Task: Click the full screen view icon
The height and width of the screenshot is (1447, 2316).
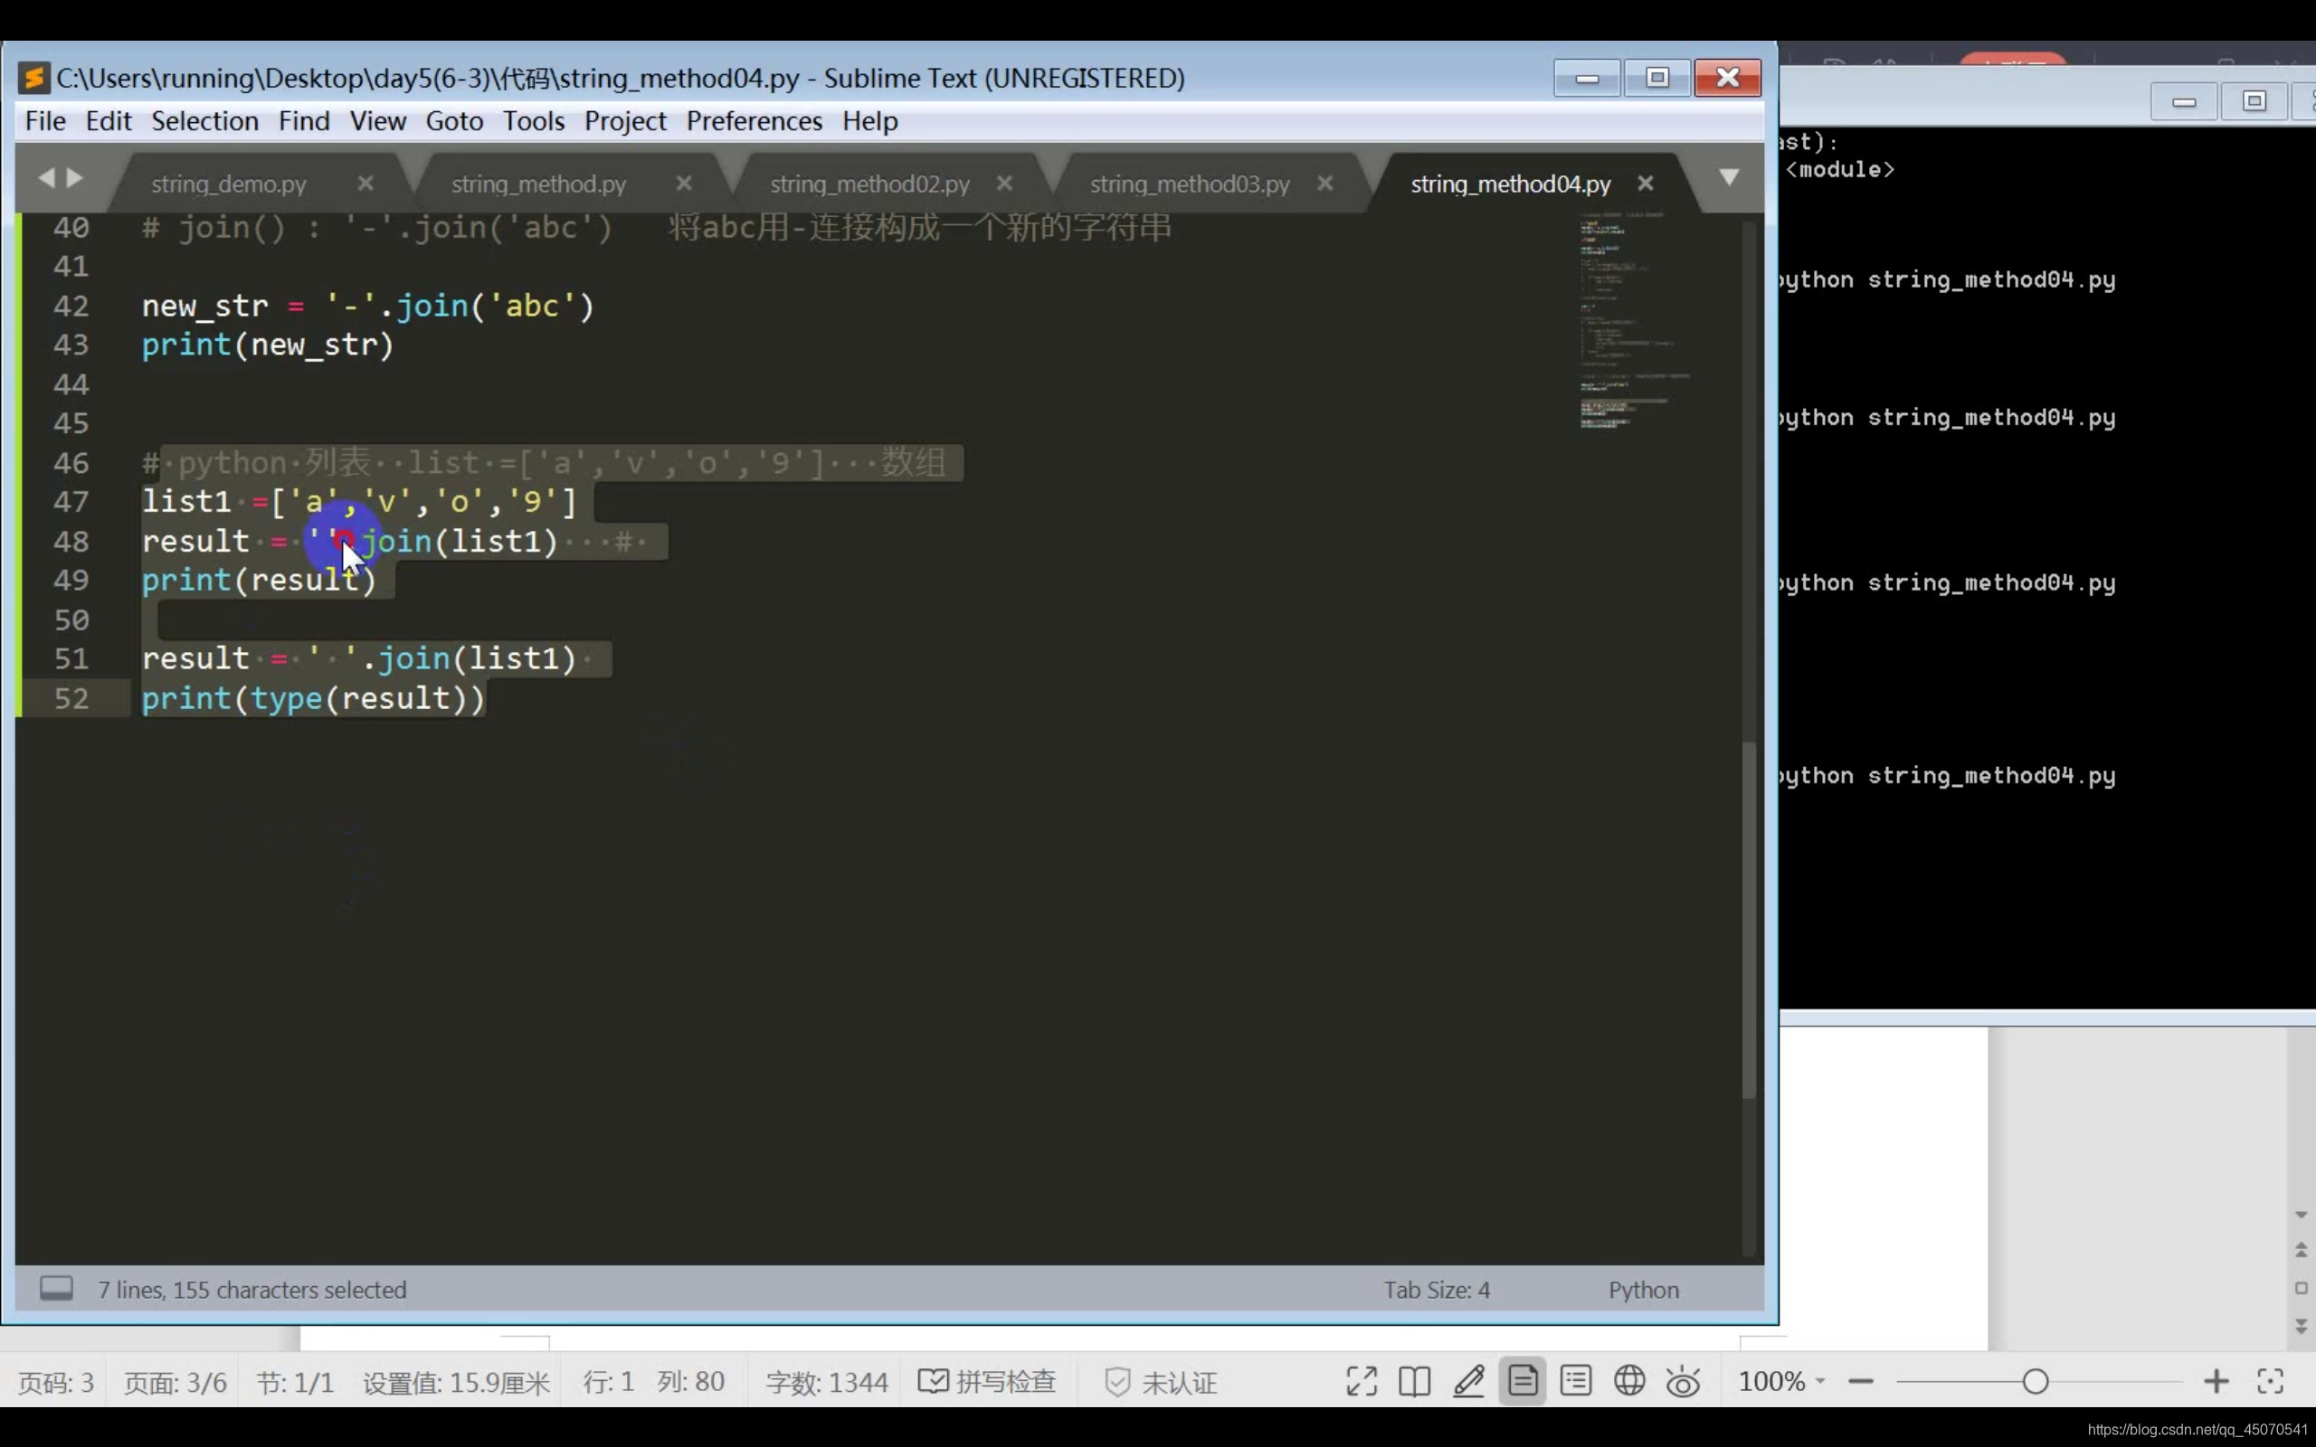Action: 1361,1381
